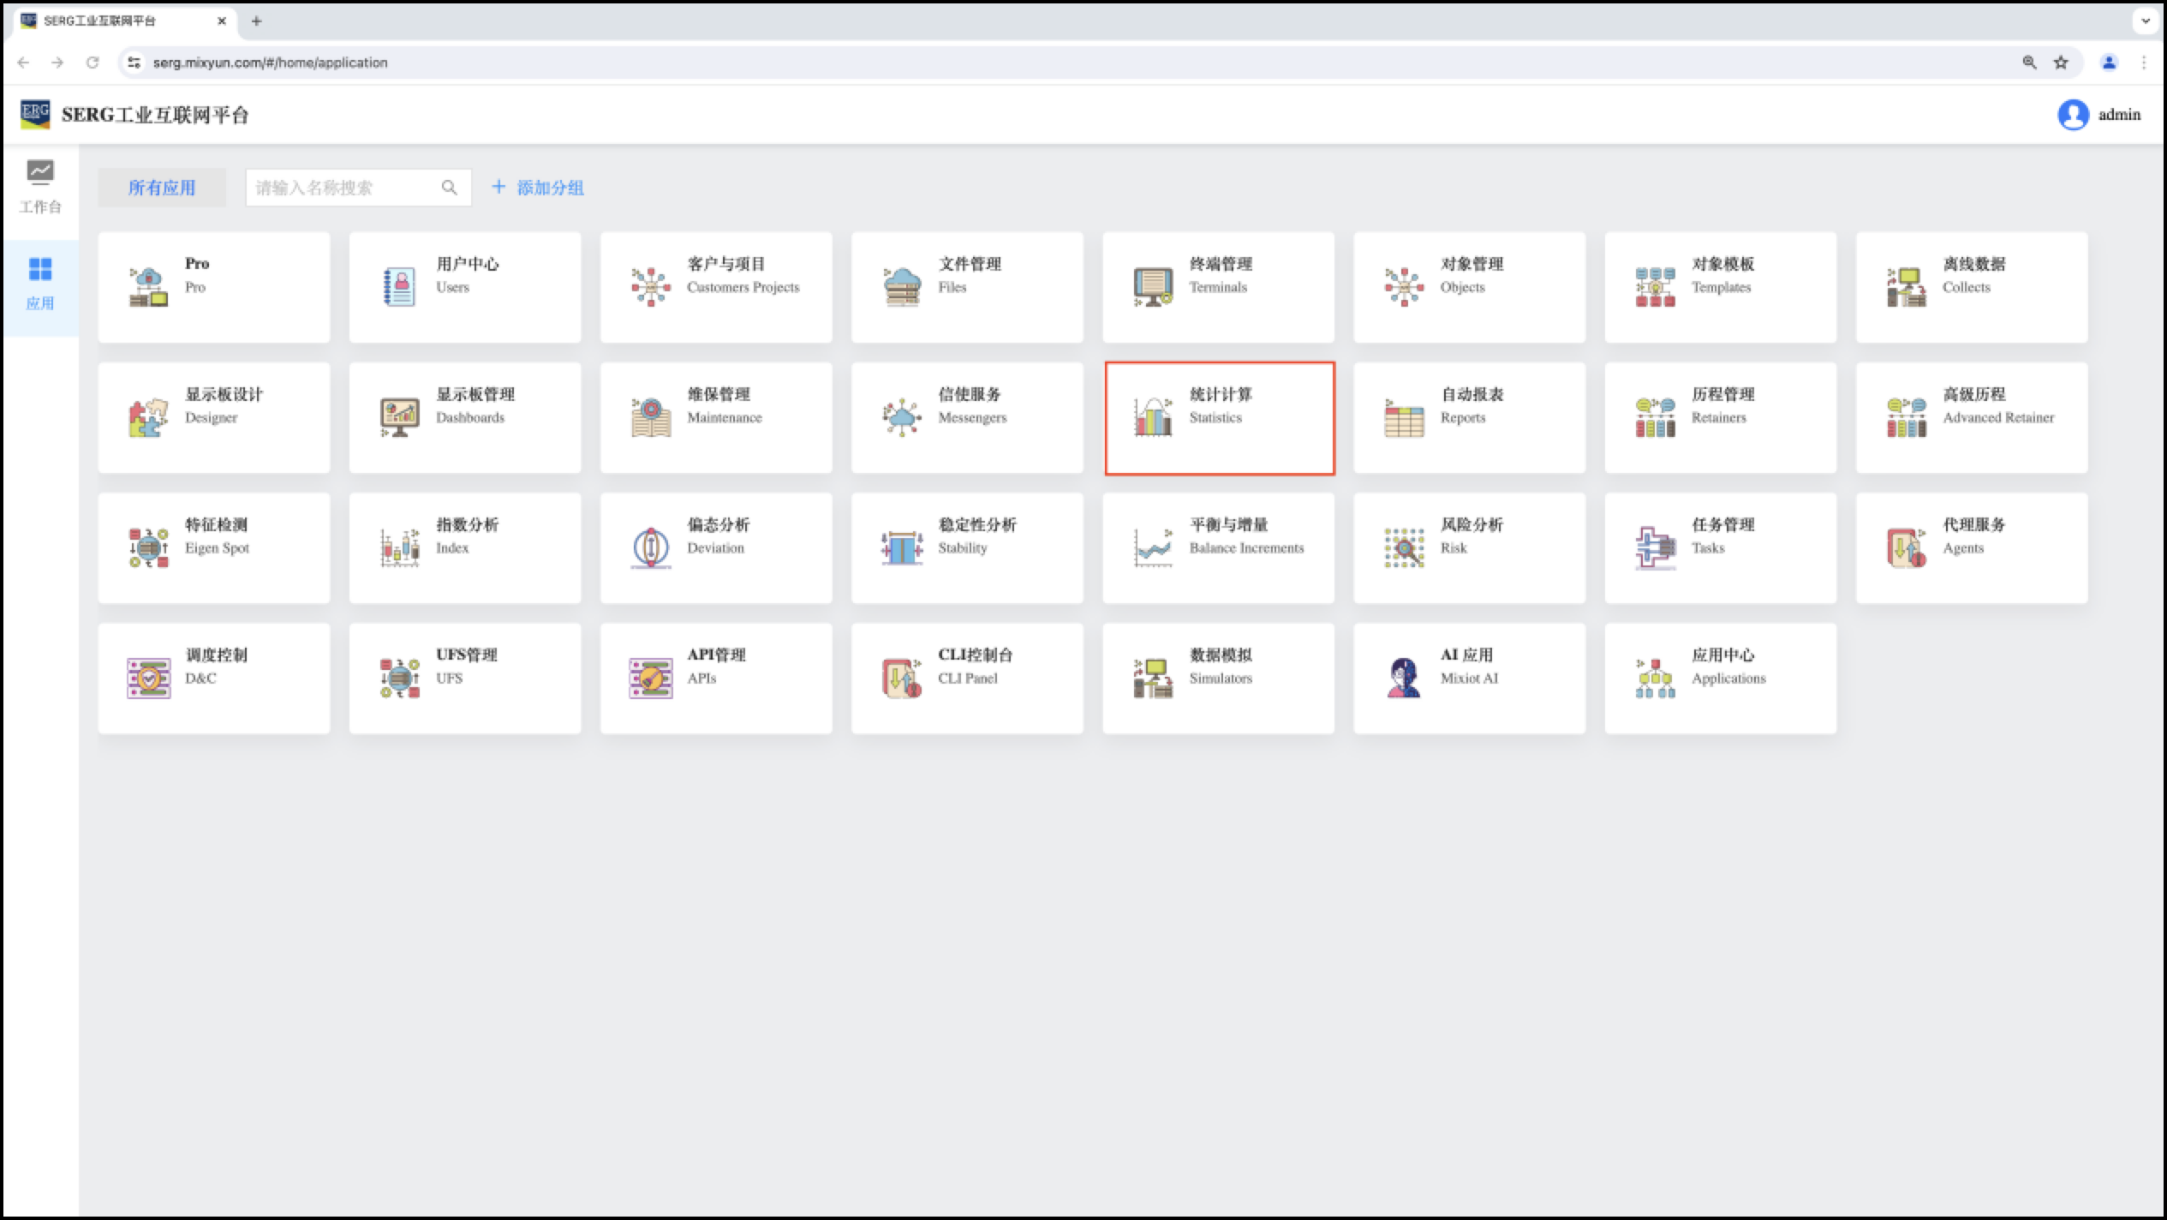Click the Files cloud storage icon
Image resolution: width=2167 pixels, height=1220 pixels.
tap(902, 287)
